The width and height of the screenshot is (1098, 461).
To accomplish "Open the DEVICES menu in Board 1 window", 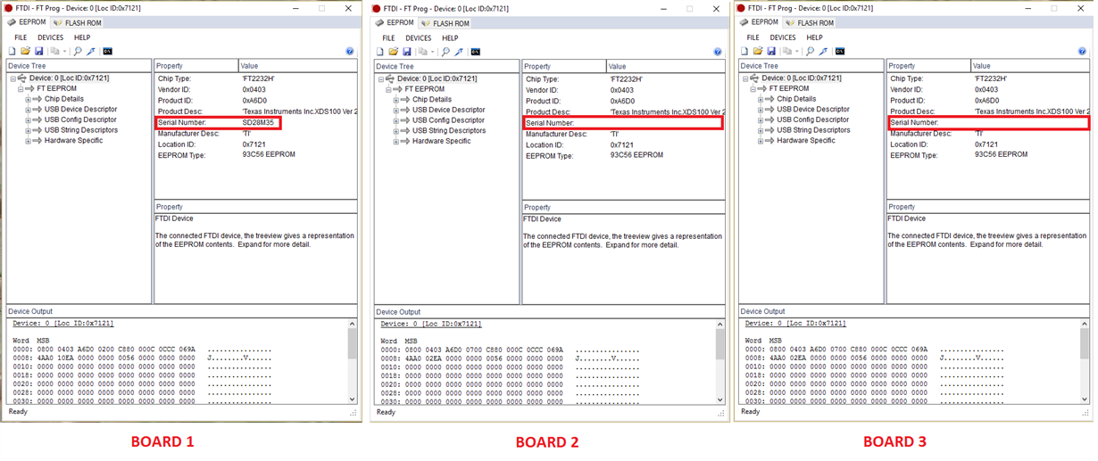I will (50, 37).
